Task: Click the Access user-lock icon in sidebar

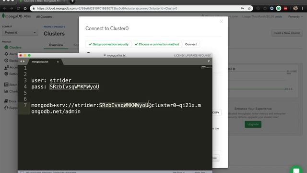Action: [x=6, y=67]
